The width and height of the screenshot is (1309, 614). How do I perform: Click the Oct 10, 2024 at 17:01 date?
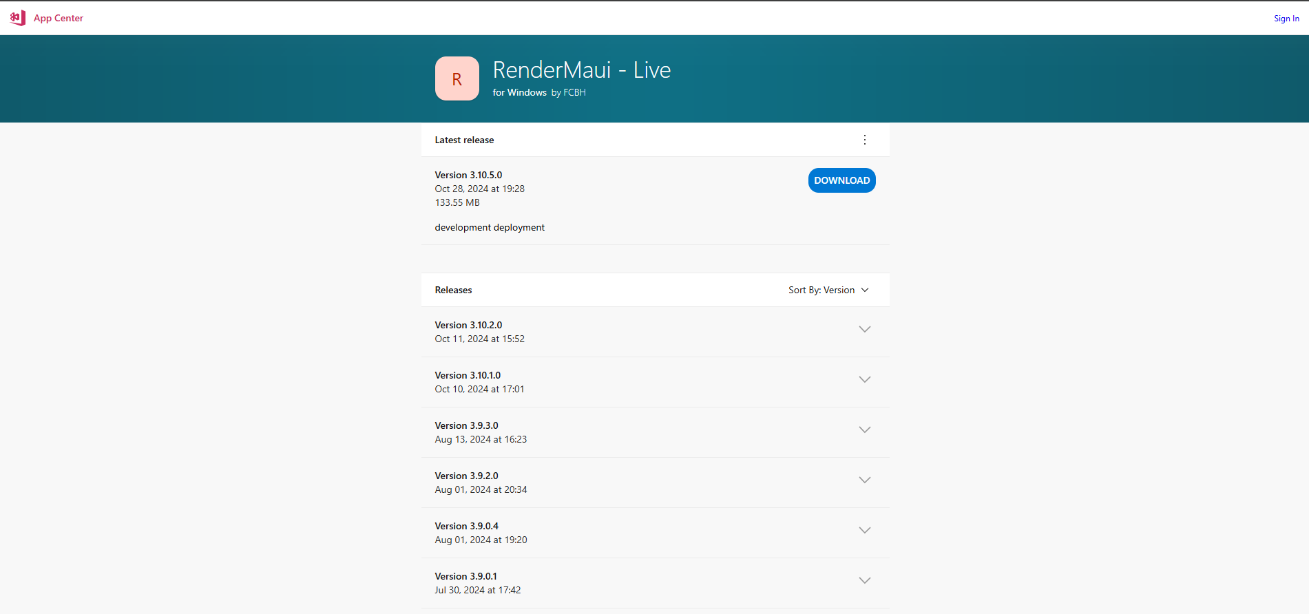(480, 389)
